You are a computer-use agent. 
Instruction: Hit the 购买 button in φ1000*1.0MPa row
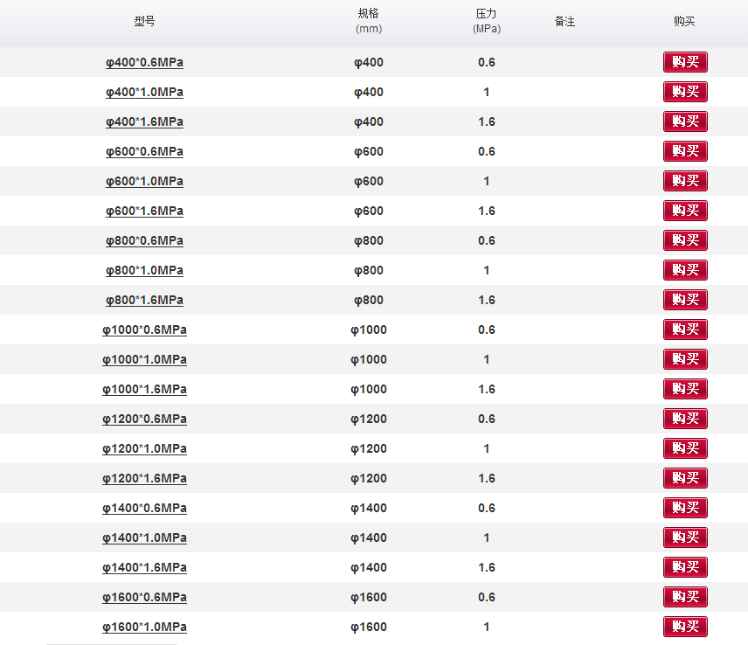685,358
